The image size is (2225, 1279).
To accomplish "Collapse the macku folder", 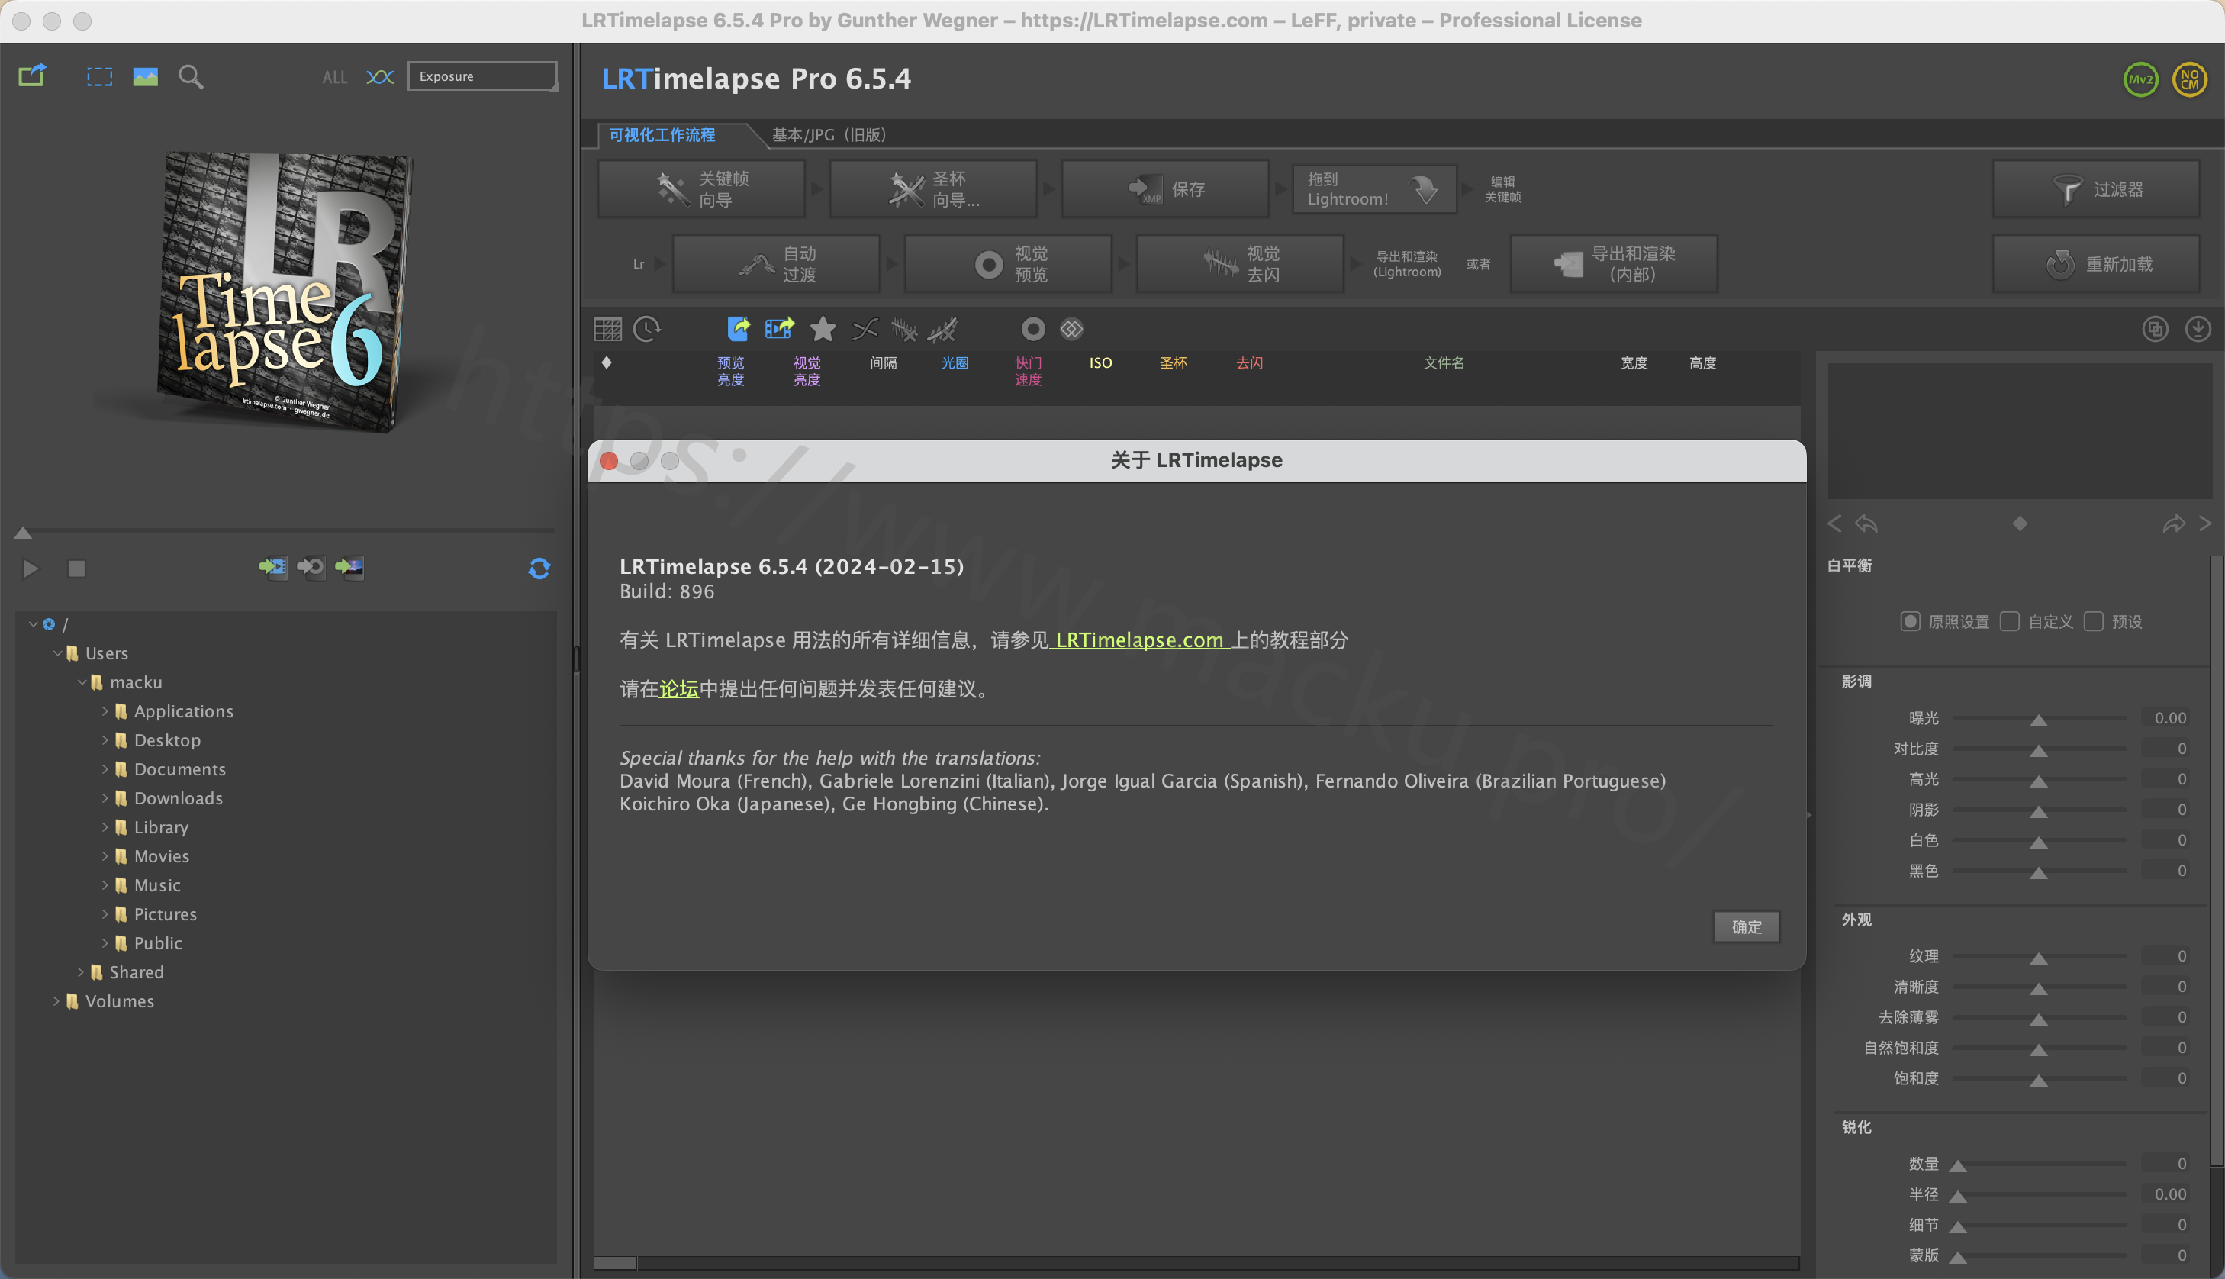I will pyautogui.click(x=82, y=681).
